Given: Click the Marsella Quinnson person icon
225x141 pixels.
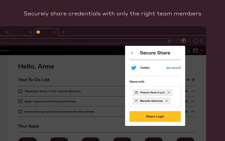Looking at the screenshot, I should [x=136, y=101].
